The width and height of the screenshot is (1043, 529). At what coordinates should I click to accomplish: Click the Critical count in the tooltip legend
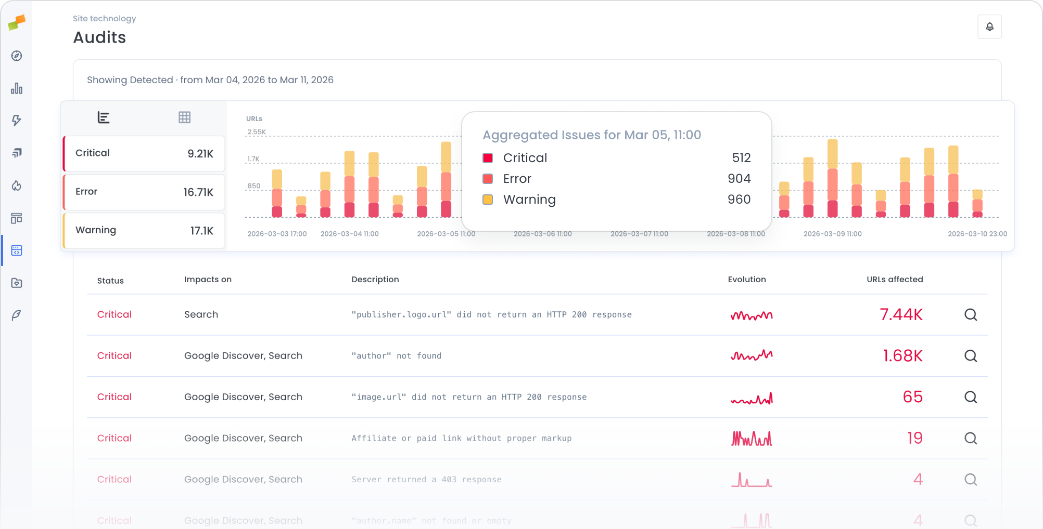[x=741, y=157]
